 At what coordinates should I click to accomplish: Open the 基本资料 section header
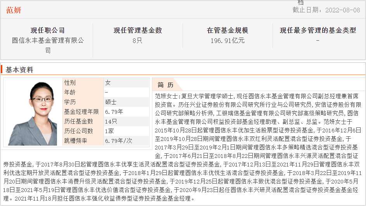coord(19,70)
